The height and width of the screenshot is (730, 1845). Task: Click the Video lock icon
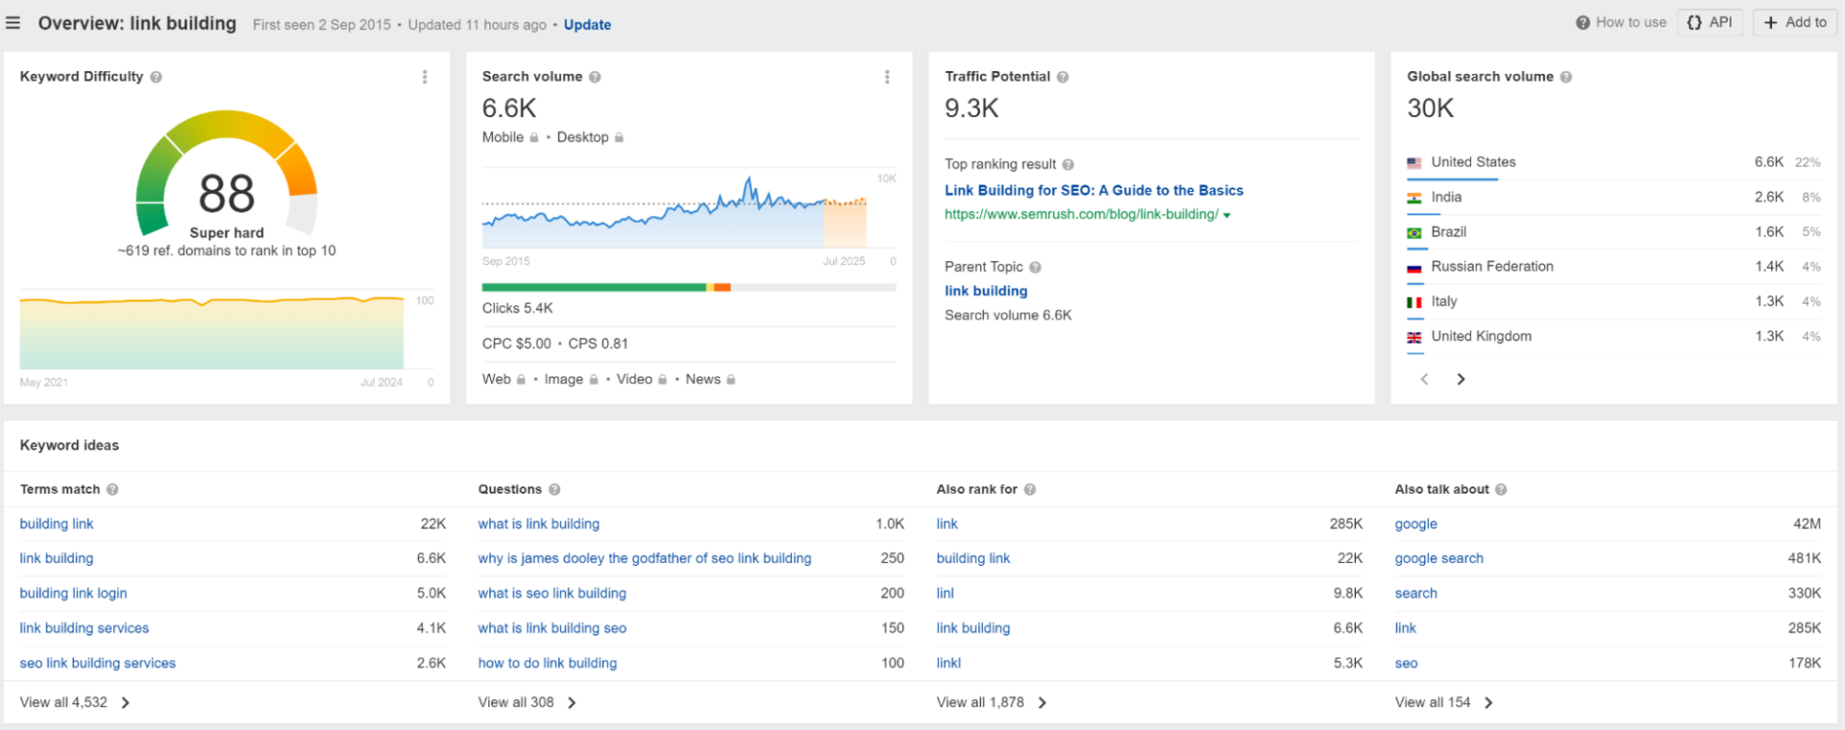[x=663, y=379]
